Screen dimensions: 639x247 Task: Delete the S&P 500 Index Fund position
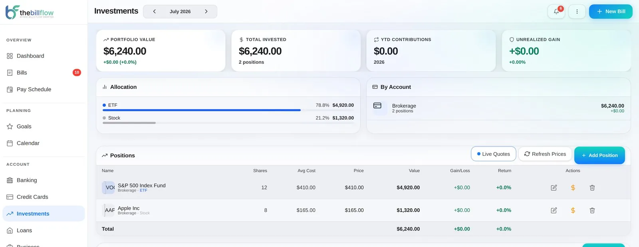point(592,188)
